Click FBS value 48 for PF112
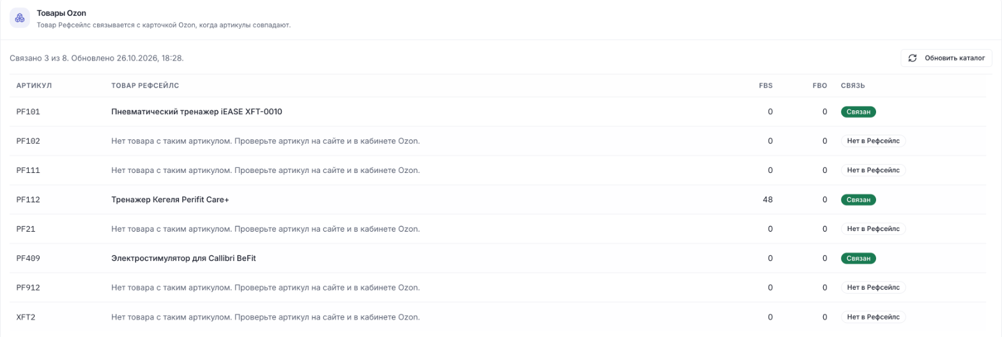Image resolution: width=1002 pixels, height=337 pixels. coord(767,200)
